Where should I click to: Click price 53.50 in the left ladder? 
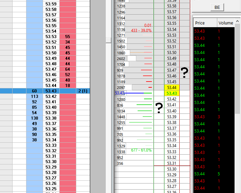(51, 53)
